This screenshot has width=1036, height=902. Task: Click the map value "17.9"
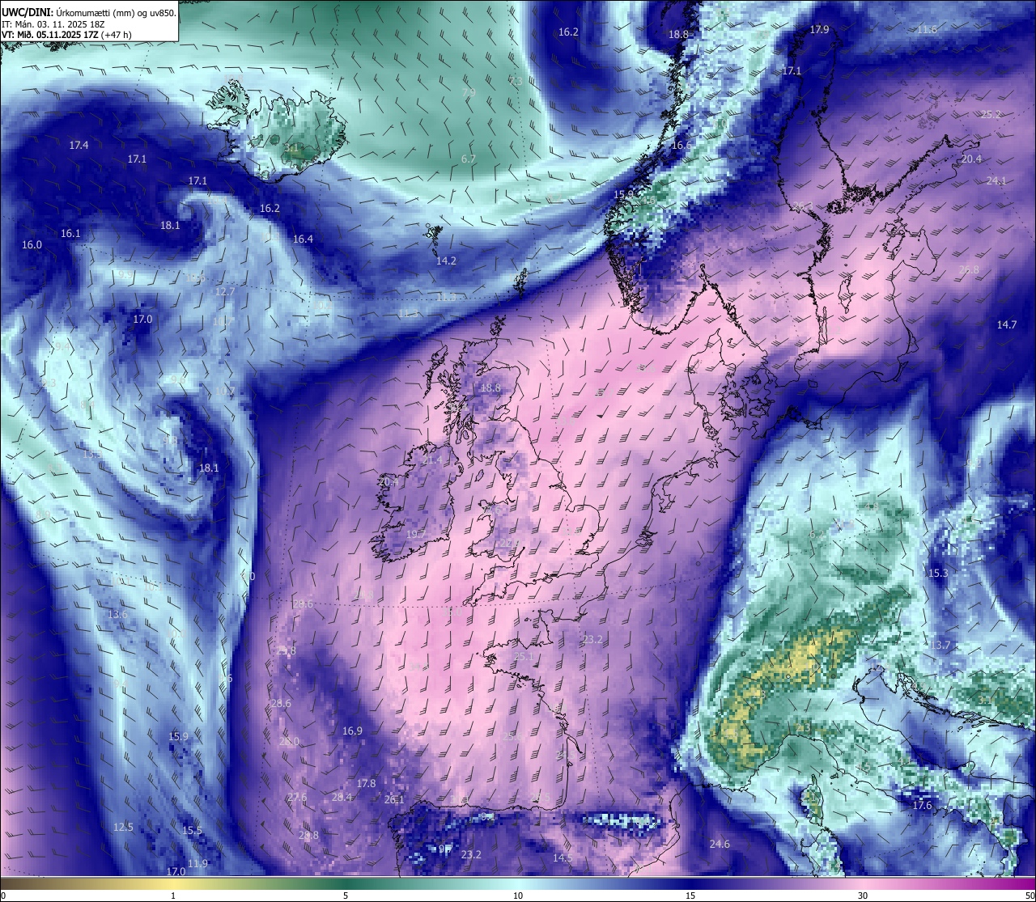[x=819, y=30]
